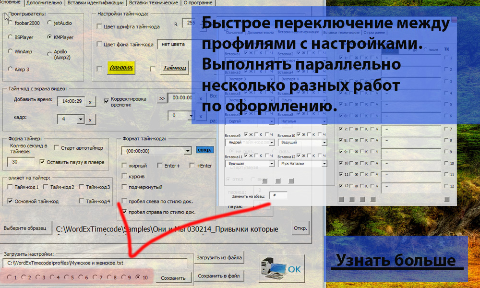Select KMPlayer as the player

pos(49,37)
